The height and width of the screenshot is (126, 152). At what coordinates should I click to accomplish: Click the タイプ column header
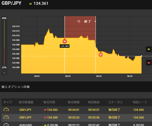(8, 102)
